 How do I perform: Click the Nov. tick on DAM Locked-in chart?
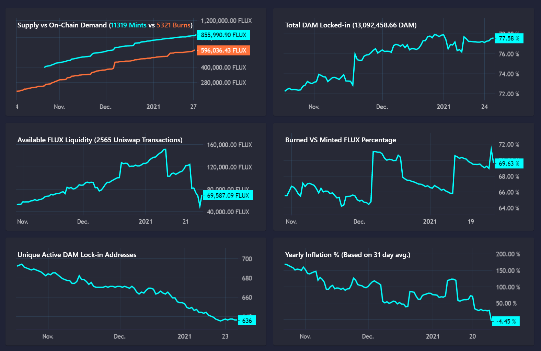coord(314,107)
